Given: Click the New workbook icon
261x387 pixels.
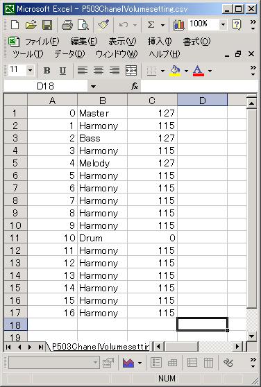Looking at the screenshot, I should pos(15,25).
